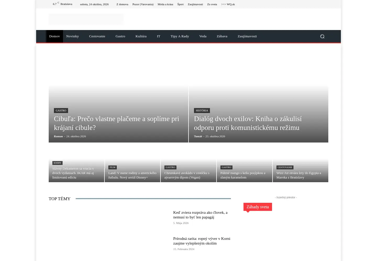Open the talking animal article
377x261 pixels.
[200, 215]
